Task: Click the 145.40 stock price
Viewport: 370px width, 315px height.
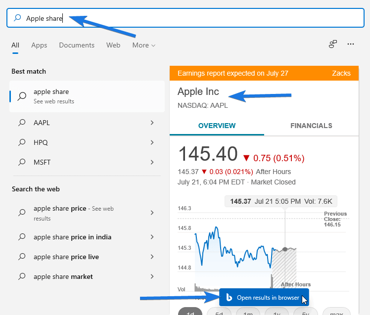Action: pyautogui.click(x=208, y=154)
